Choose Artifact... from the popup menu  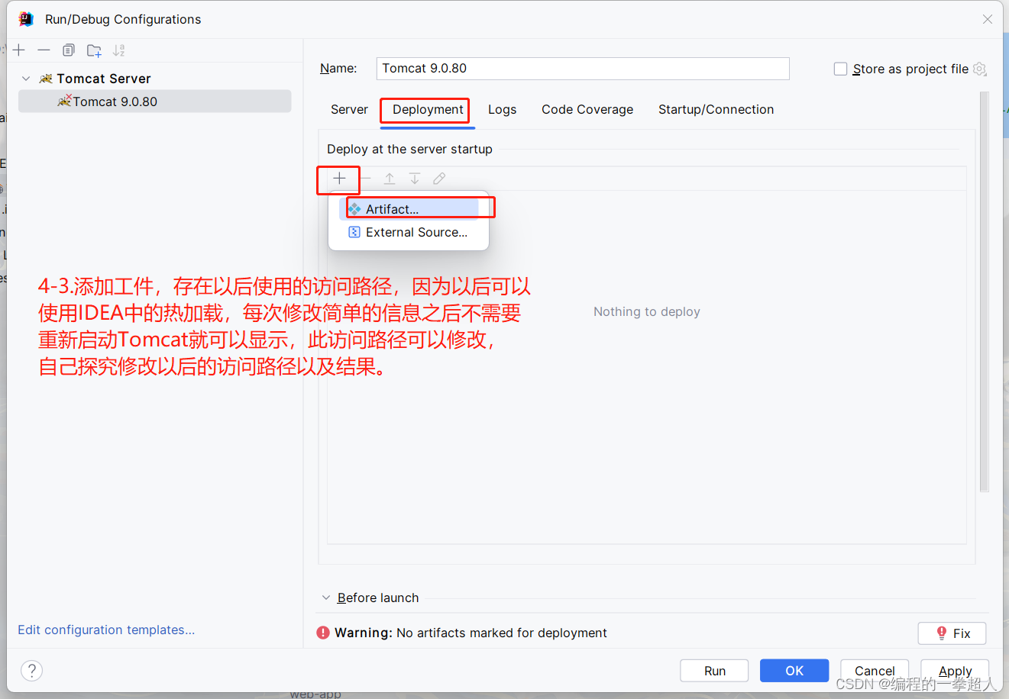[409, 209]
